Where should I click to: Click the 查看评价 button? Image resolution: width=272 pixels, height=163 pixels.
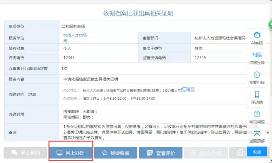pyautogui.click(x=161, y=152)
